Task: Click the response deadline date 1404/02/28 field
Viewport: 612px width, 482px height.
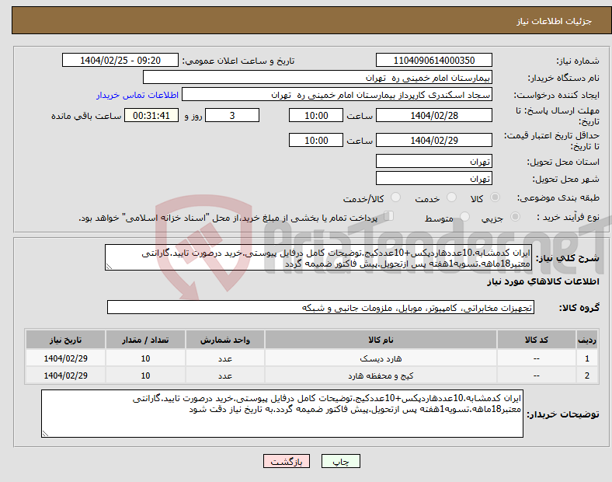Action: point(434,116)
